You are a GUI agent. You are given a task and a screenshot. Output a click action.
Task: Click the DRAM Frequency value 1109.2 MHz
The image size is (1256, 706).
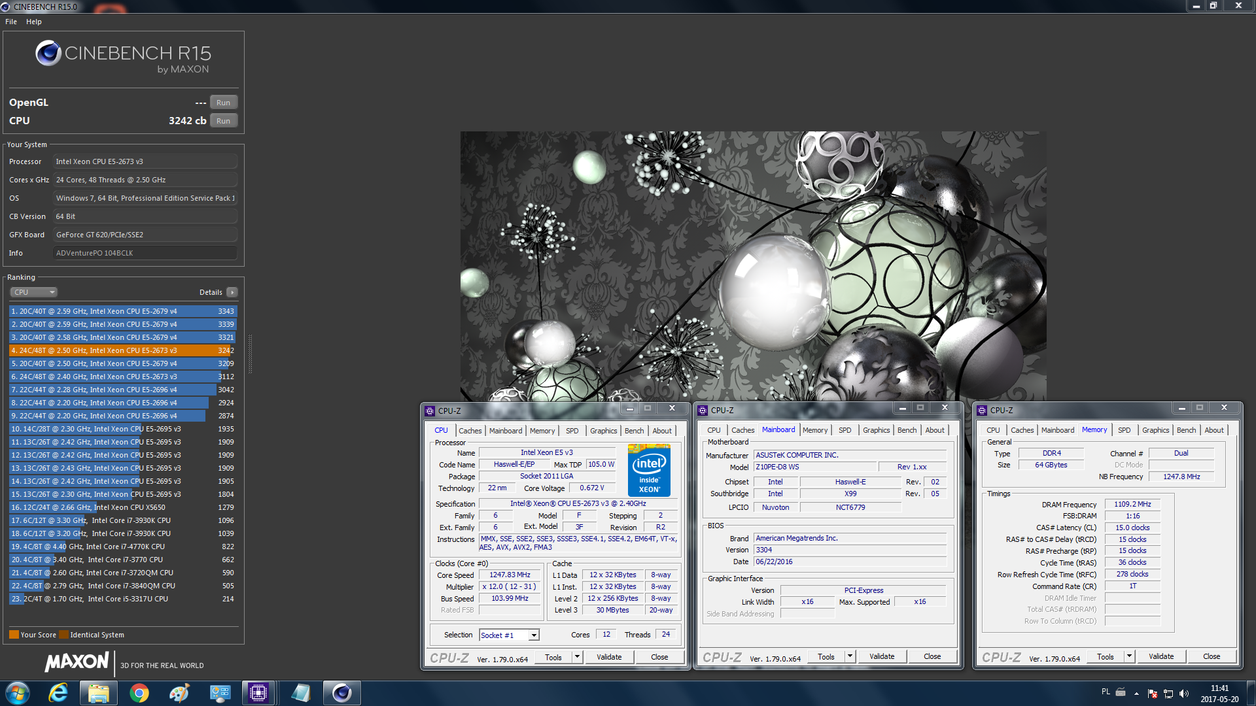click(1132, 505)
